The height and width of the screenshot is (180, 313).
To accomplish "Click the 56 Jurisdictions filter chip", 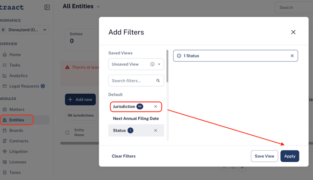I will pyautogui.click(x=82, y=116).
